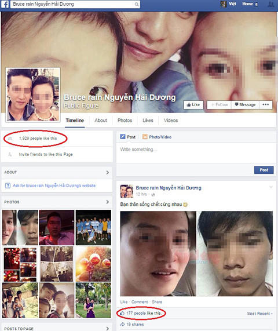
Task: Switch to the Timeline tab
Action: coord(75,121)
